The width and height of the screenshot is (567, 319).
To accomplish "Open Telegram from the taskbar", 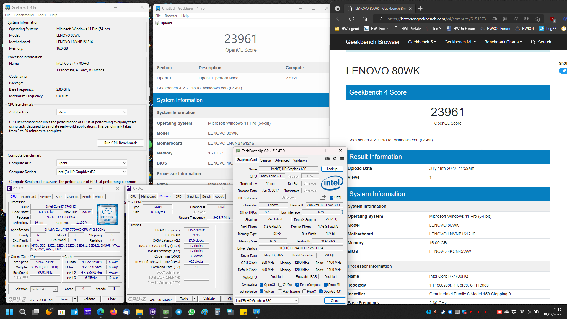I will point(179,312).
